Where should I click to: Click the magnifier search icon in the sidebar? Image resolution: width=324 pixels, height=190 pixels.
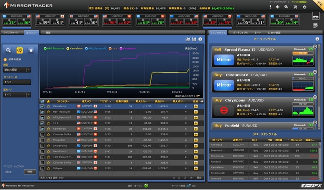8,50
